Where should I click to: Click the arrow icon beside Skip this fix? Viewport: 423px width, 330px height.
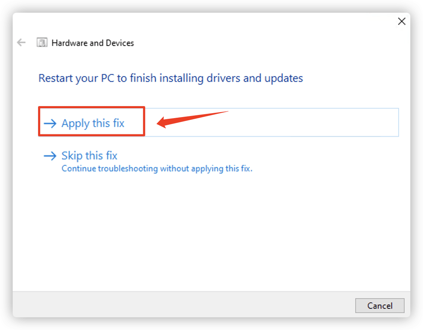(x=50, y=156)
